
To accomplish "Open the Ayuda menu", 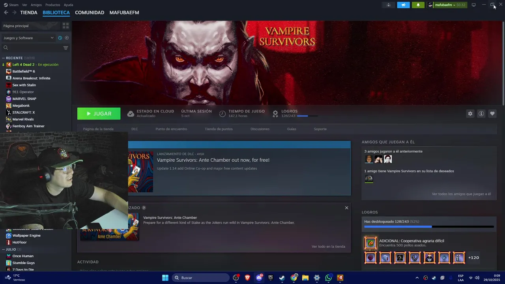I will [x=68, y=5].
